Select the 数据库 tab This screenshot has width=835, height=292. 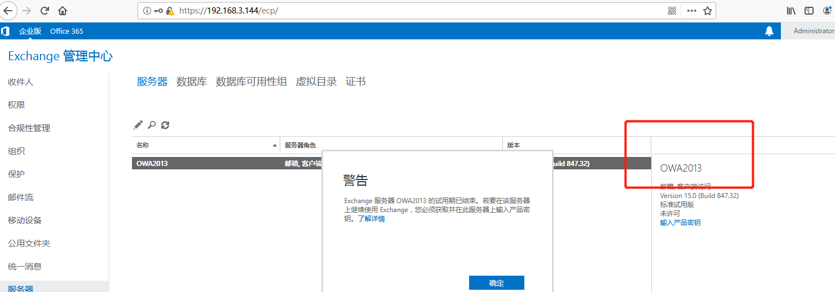(192, 82)
